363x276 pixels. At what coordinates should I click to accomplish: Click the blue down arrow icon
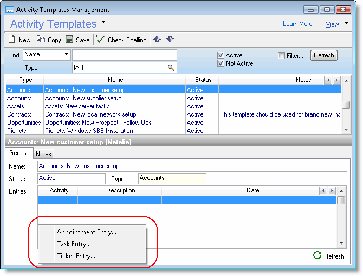pyautogui.click(x=170, y=39)
